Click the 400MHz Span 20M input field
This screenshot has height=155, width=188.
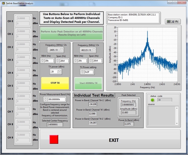97,61
